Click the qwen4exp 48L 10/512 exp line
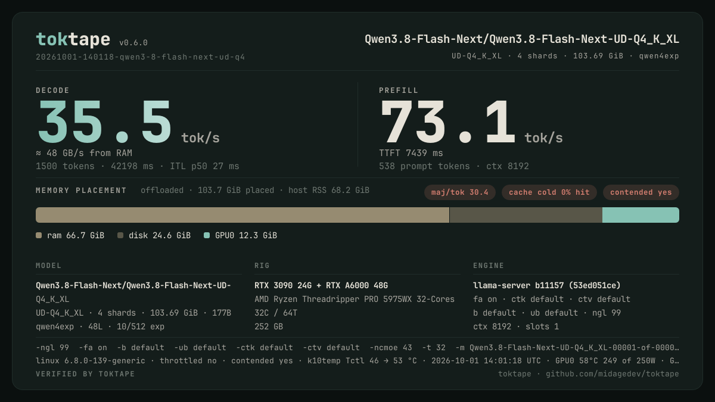 tap(100, 326)
